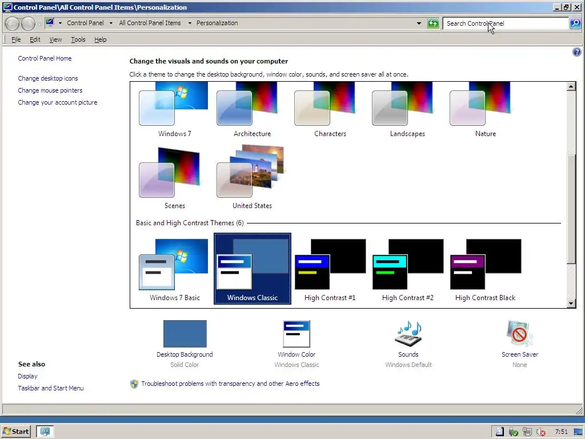Apply the High Contrast #2 theme
The image size is (585, 439).
tap(407, 269)
